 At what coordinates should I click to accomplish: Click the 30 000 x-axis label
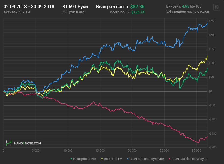point(196,151)
